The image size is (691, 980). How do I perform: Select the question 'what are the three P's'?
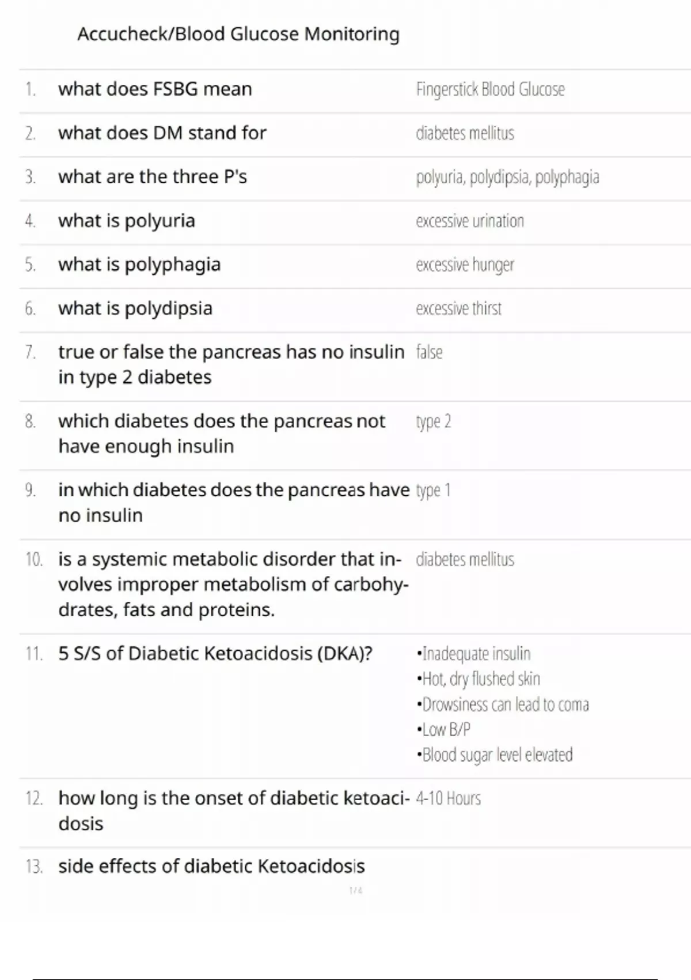(x=152, y=177)
